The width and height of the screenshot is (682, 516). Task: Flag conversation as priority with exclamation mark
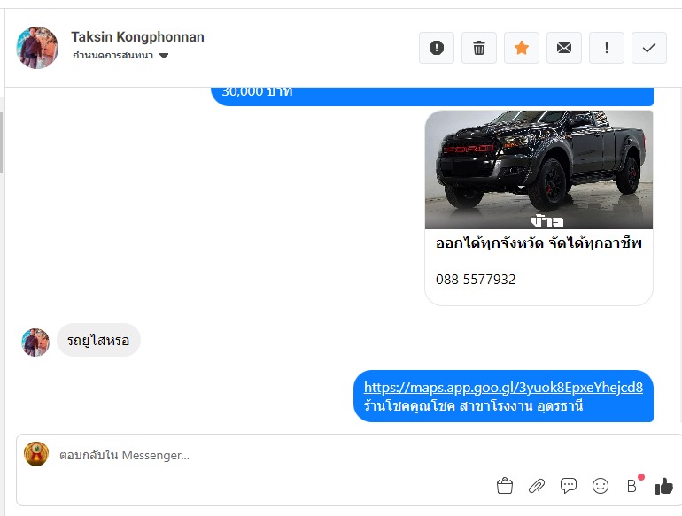pyautogui.click(x=607, y=48)
